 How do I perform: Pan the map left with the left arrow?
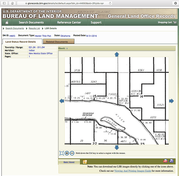[62, 101]
